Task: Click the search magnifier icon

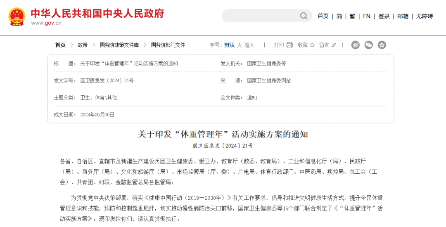Action: (x=304, y=16)
